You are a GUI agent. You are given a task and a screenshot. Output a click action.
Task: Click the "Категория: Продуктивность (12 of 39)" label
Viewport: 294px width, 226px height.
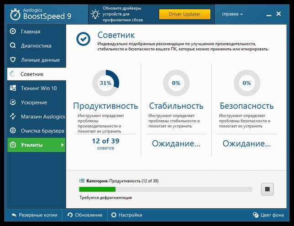tap(122, 181)
